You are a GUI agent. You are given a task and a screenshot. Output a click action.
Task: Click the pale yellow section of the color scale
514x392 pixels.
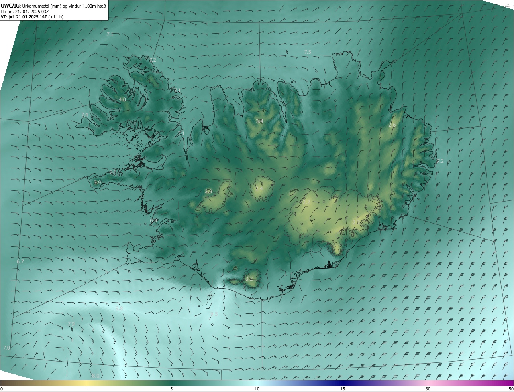pyautogui.click(x=86, y=383)
